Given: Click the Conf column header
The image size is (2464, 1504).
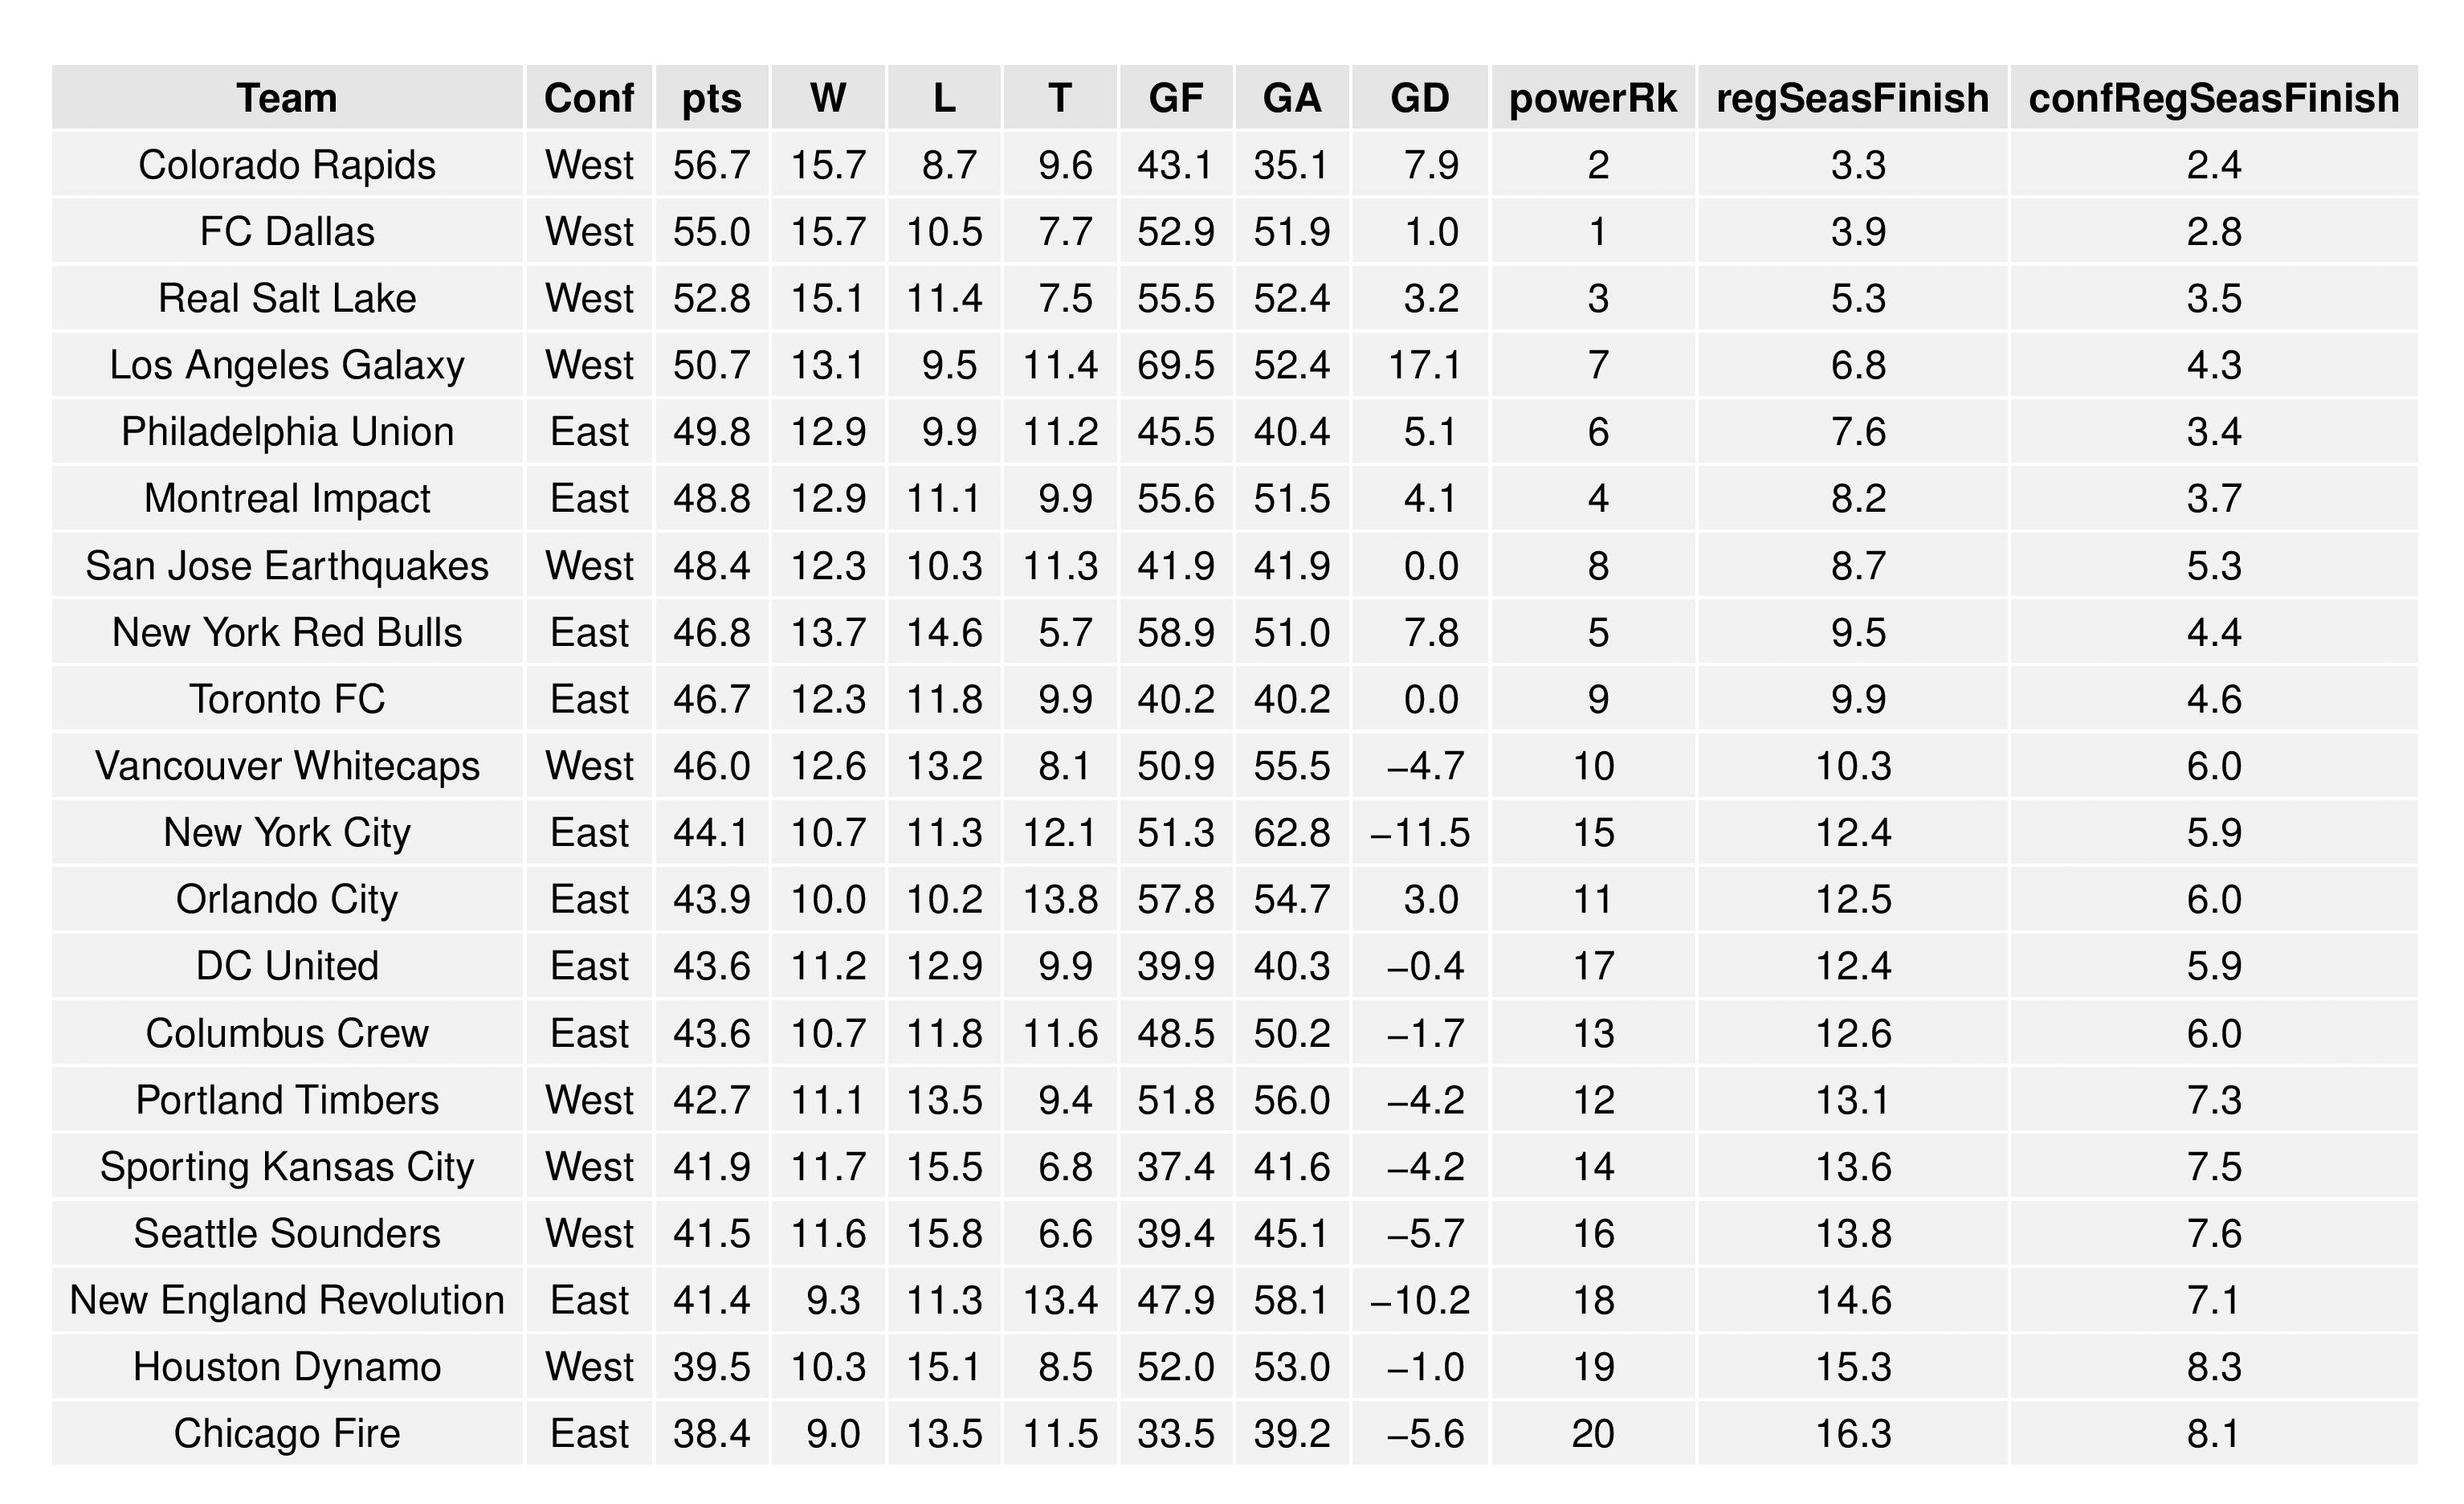Looking at the screenshot, I should coord(589,98).
